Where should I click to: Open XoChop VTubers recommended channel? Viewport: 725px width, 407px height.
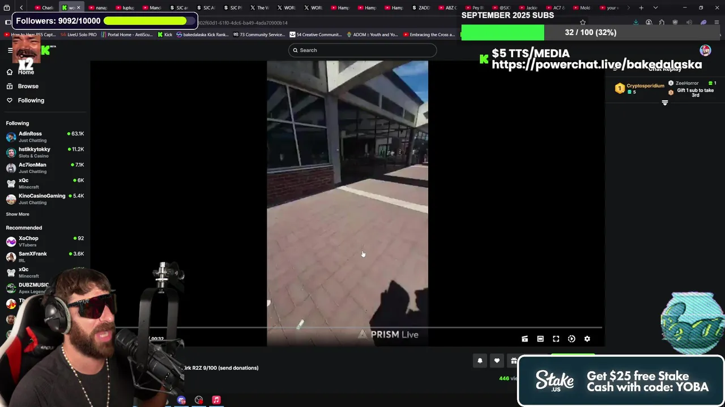45,241
